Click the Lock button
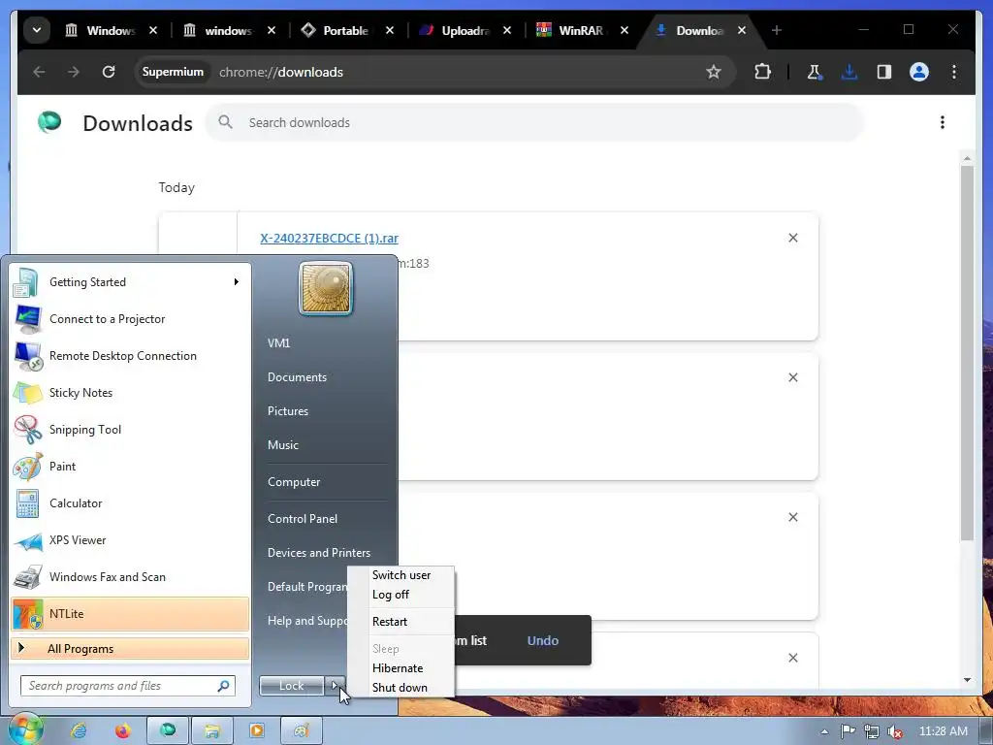Viewport: 993px width, 745px height. [291, 686]
